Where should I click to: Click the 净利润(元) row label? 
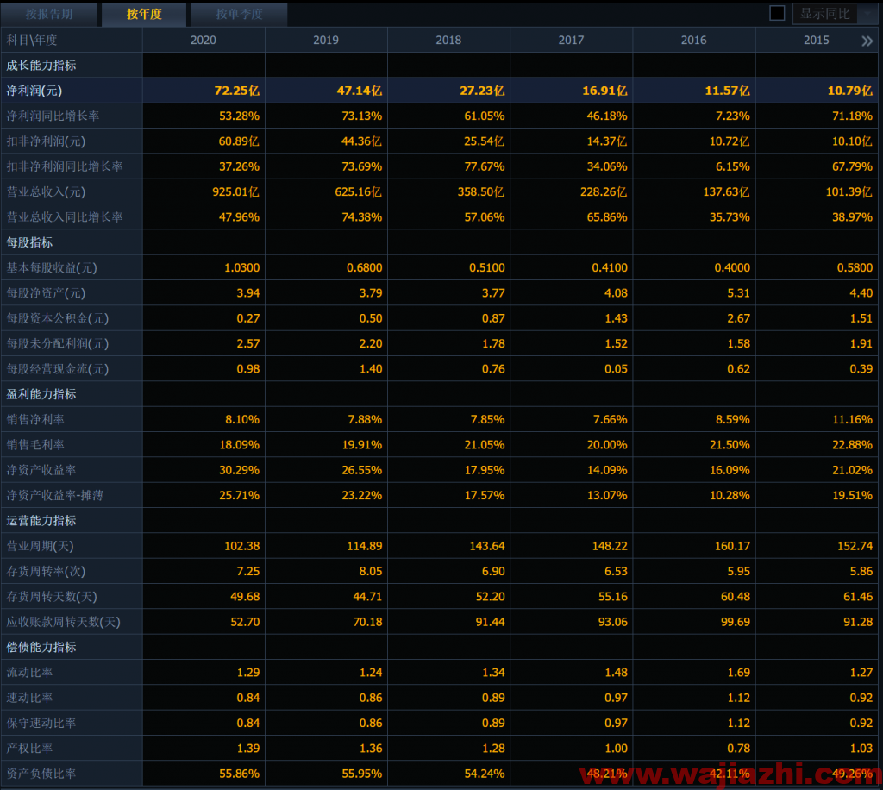tap(34, 91)
